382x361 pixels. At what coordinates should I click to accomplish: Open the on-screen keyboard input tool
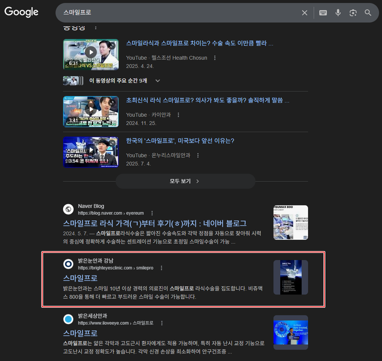[x=323, y=13]
